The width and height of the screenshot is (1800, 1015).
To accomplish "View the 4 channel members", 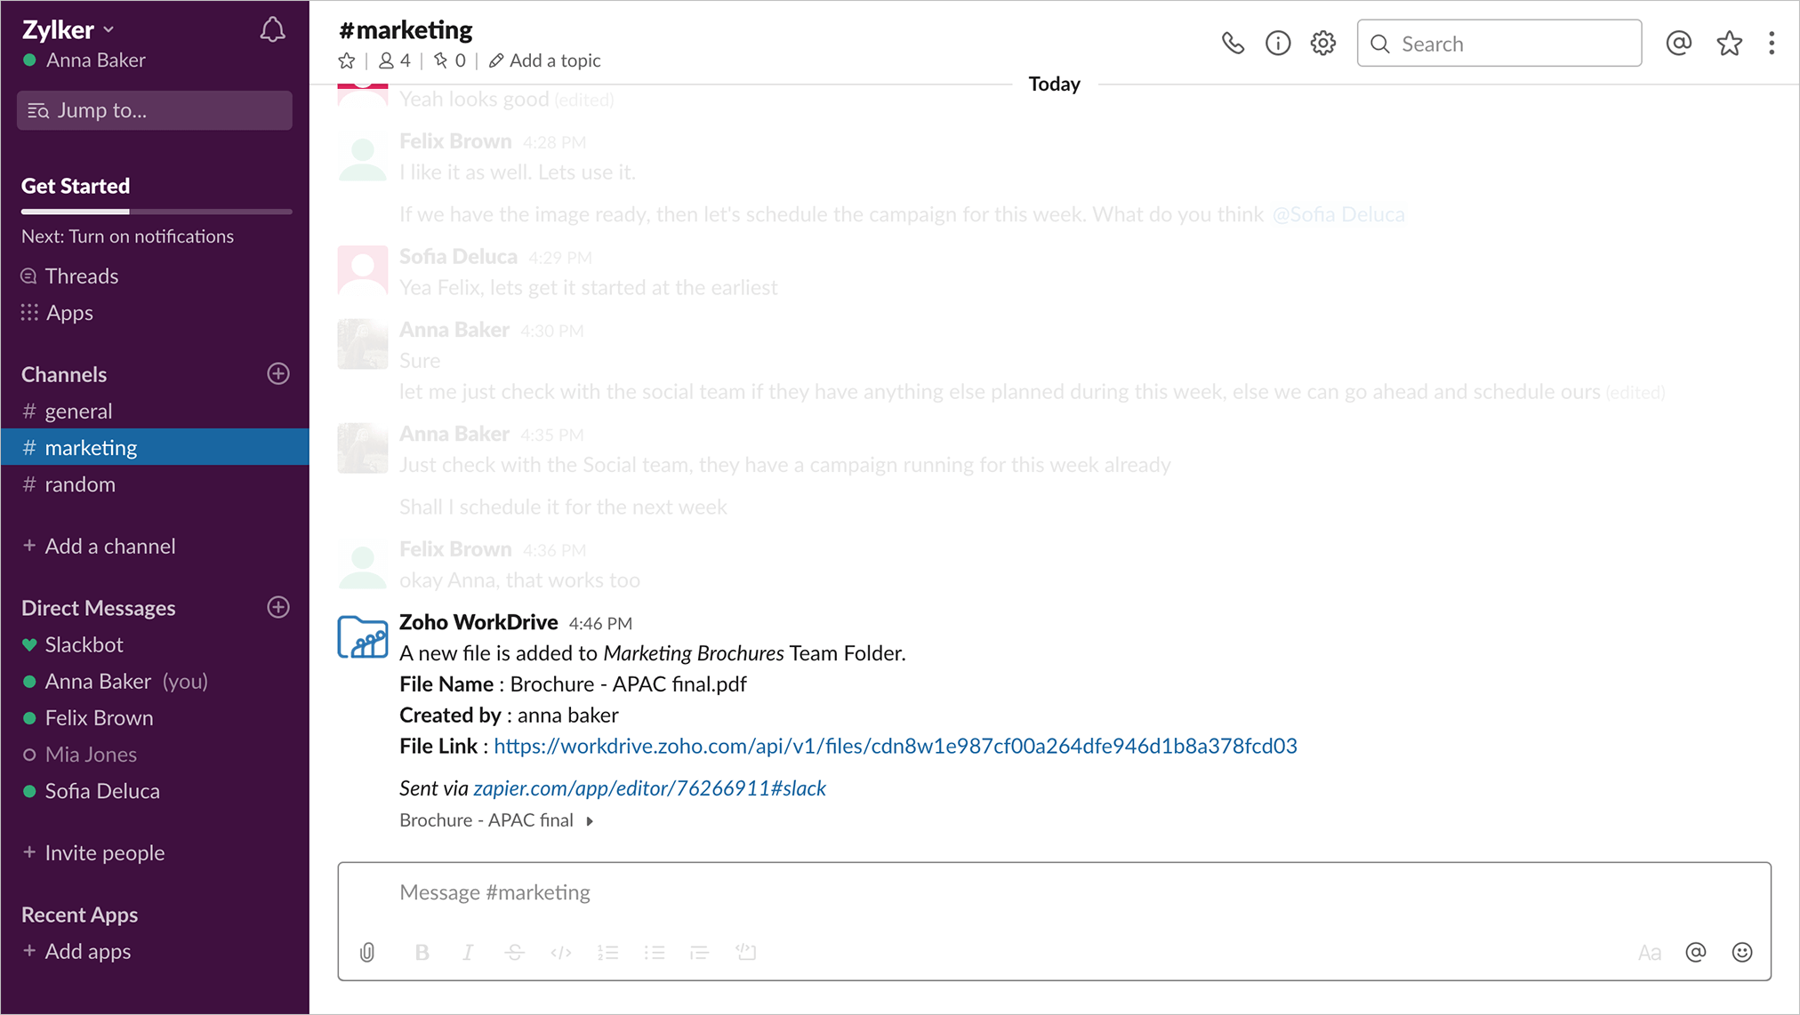I will coord(395,60).
